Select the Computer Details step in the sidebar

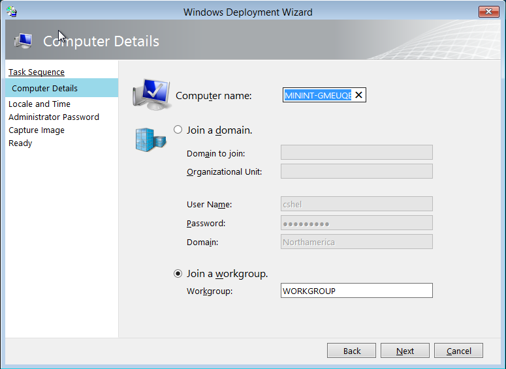[61, 88]
